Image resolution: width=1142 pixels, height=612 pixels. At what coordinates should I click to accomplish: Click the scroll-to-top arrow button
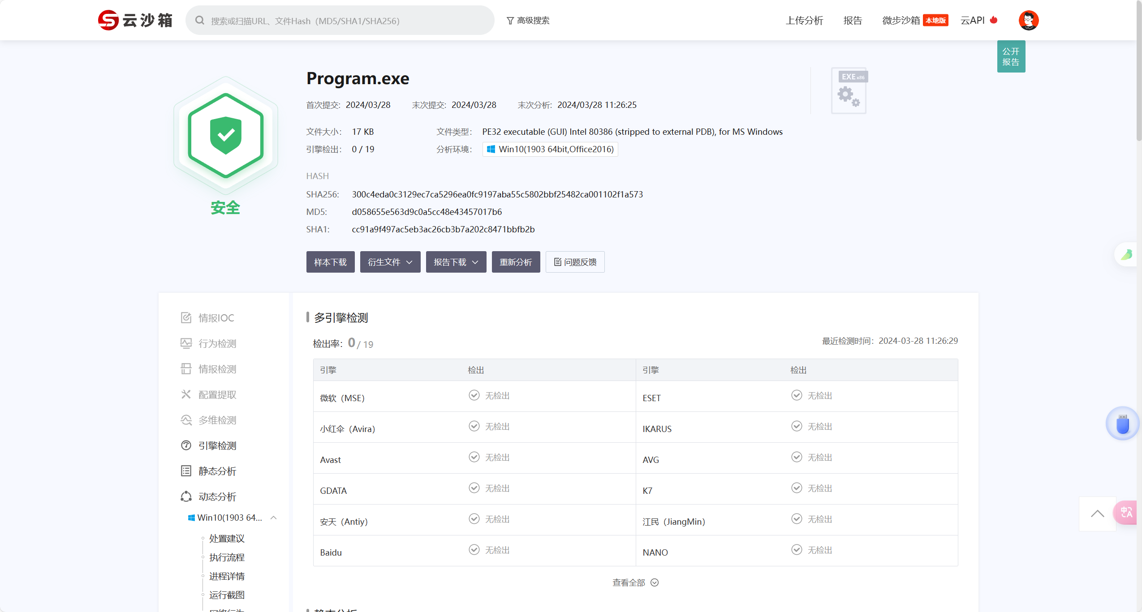coord(1097,514)
